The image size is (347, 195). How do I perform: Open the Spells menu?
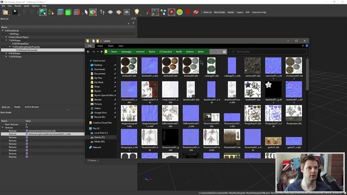click(x=27, y=6)
